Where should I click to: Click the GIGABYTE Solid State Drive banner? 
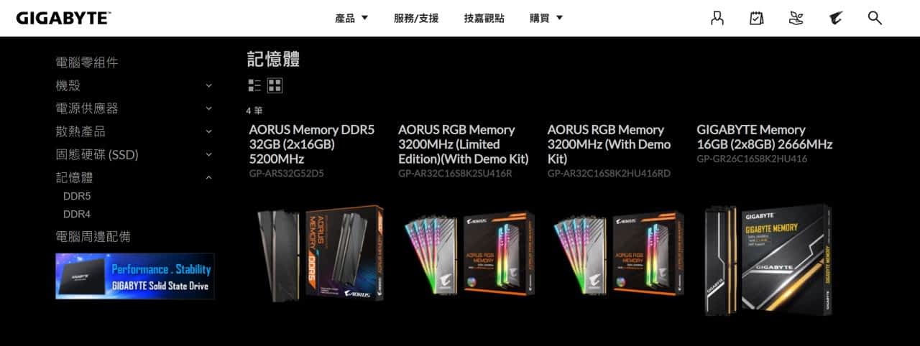(135, 276)
